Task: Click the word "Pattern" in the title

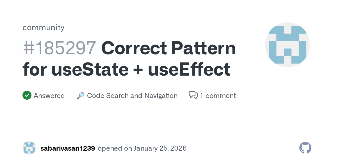Action: click(203, 48)
